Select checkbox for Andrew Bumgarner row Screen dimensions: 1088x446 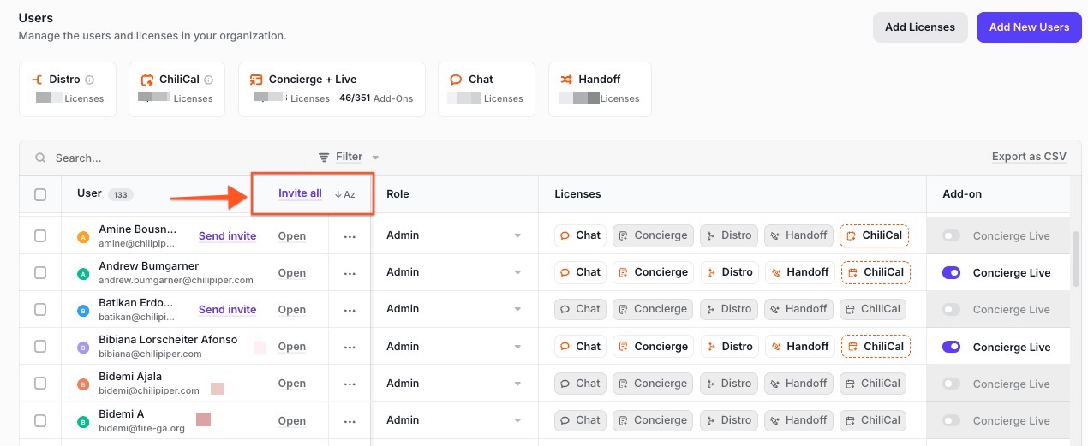pyautogui.click(x=40, y=272)
